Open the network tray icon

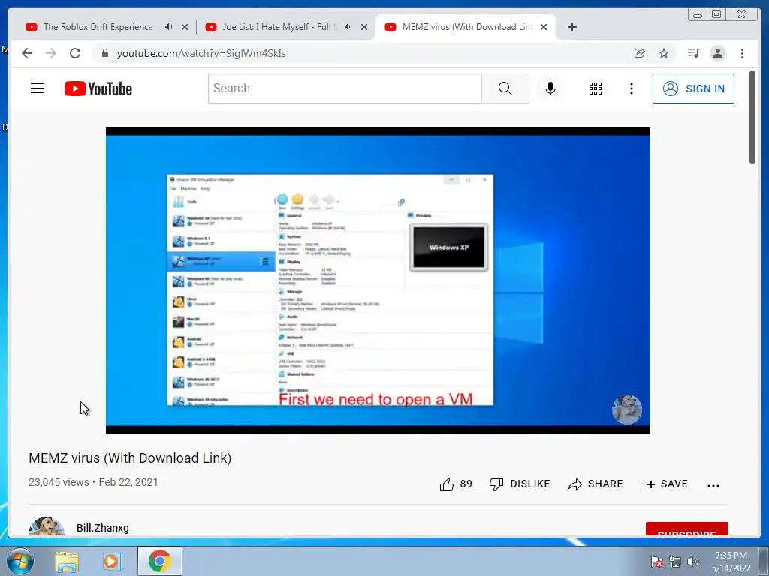click(x=675, y=562)
